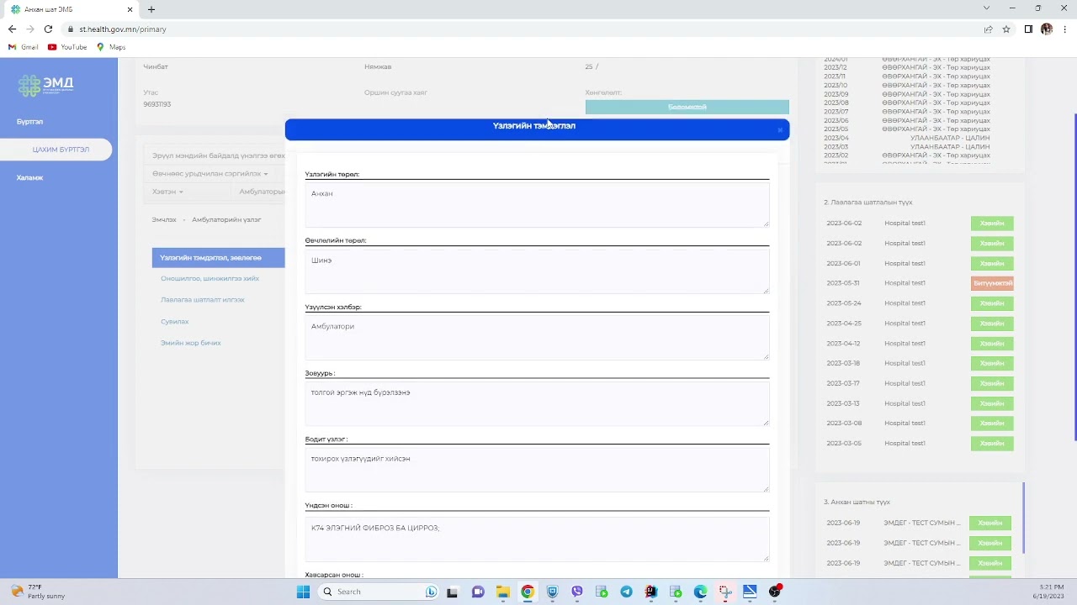Open the YouTube bookmark
The height and width of the screenshot is (605, 1077).
point(67,47)
